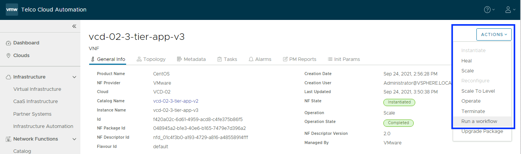Collapse the Infrastructure section chevron

pyautogui.click(x=74, y=77)
